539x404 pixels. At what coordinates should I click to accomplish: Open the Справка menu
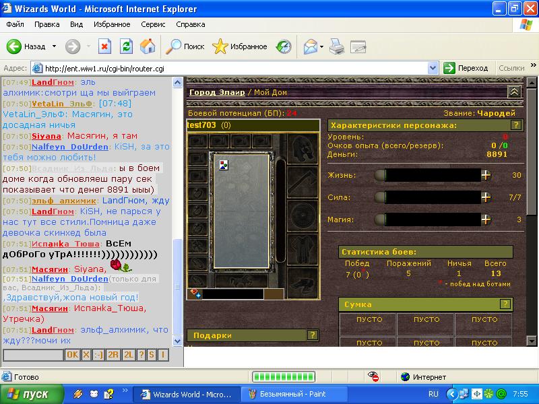pyautogui.click(x=191, y=24)
